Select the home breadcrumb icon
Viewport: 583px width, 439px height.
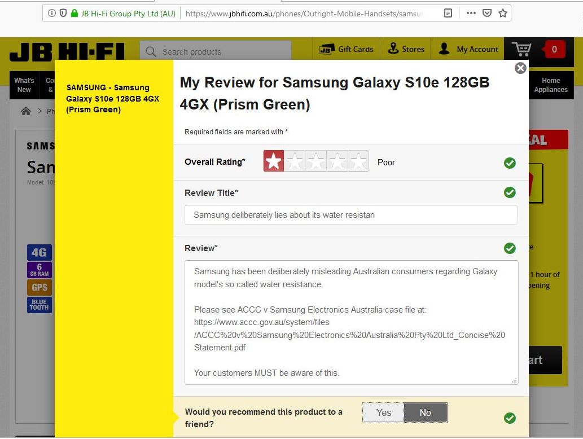click(x=26, y=111)
